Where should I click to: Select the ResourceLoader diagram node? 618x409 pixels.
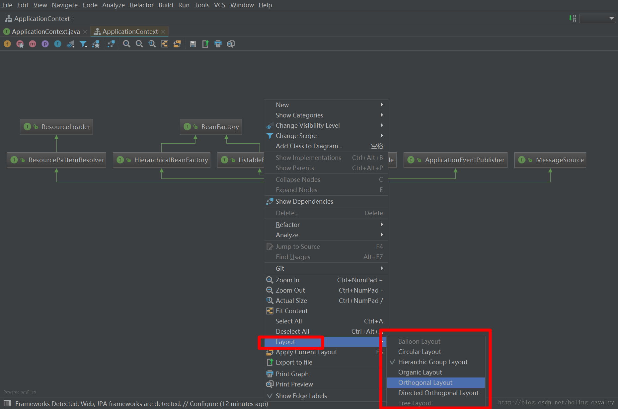56,127
